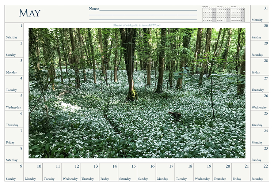Choose Saturday 1 day cell
The height and width of the screenshot is (183, 274).
click(x=14, y=31)
